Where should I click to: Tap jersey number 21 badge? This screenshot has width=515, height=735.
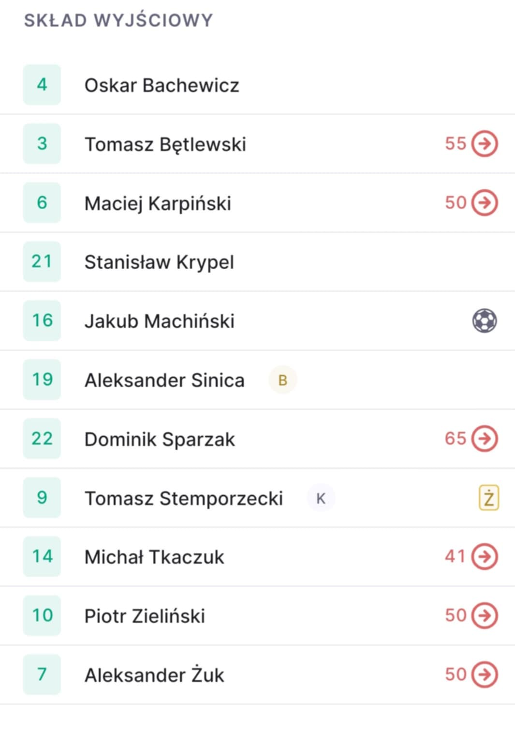42,261
